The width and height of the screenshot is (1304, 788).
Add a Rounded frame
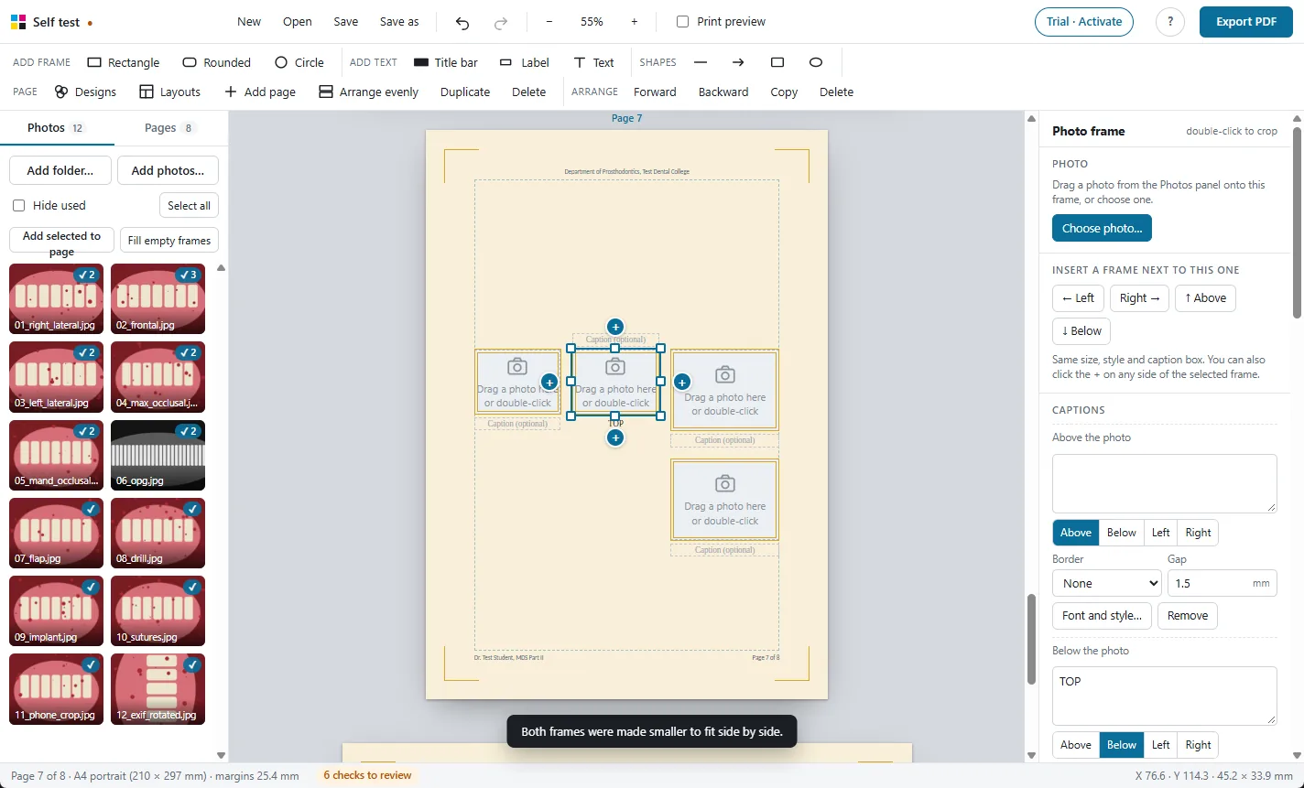(217, 62)
